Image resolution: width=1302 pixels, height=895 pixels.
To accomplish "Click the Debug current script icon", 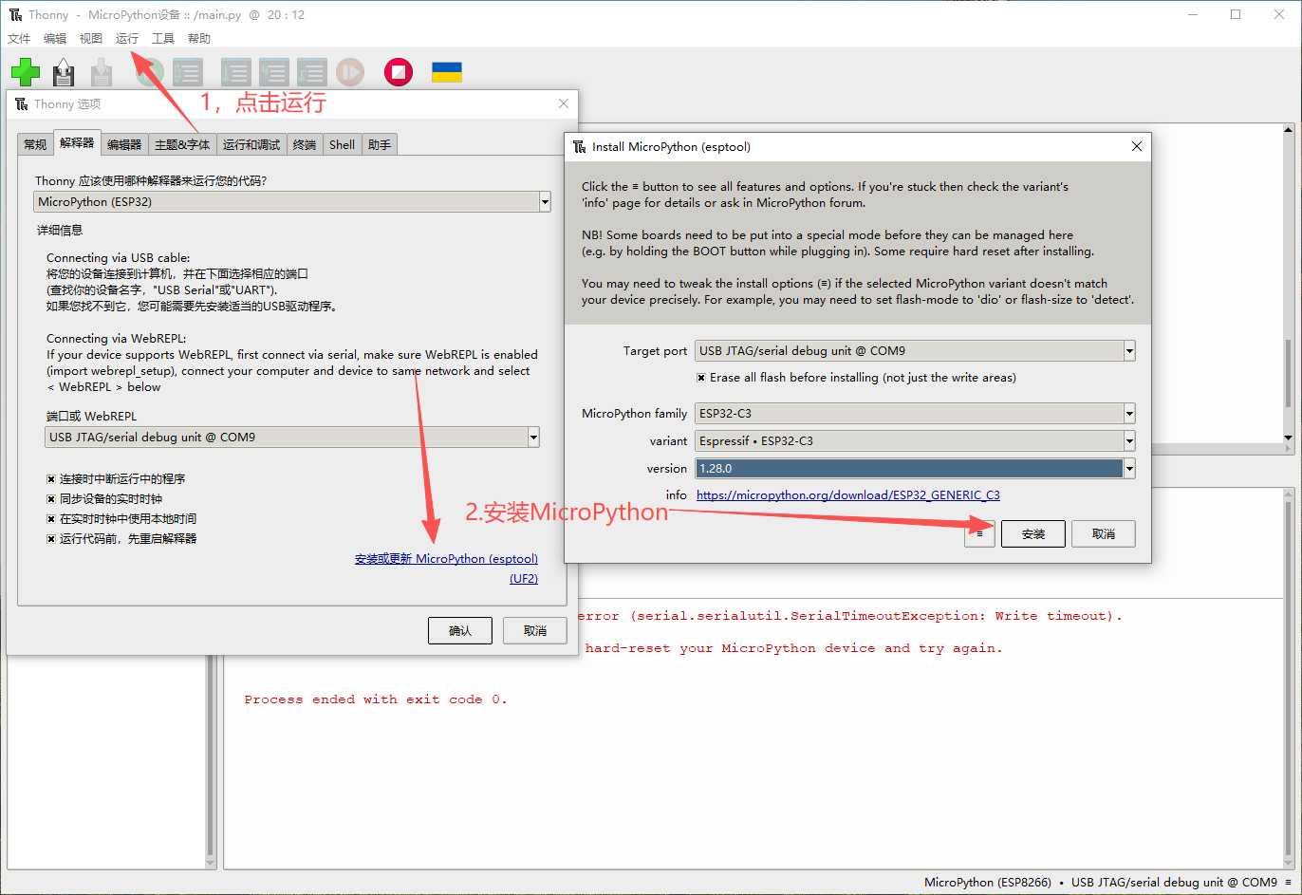I will click(188, 72).
